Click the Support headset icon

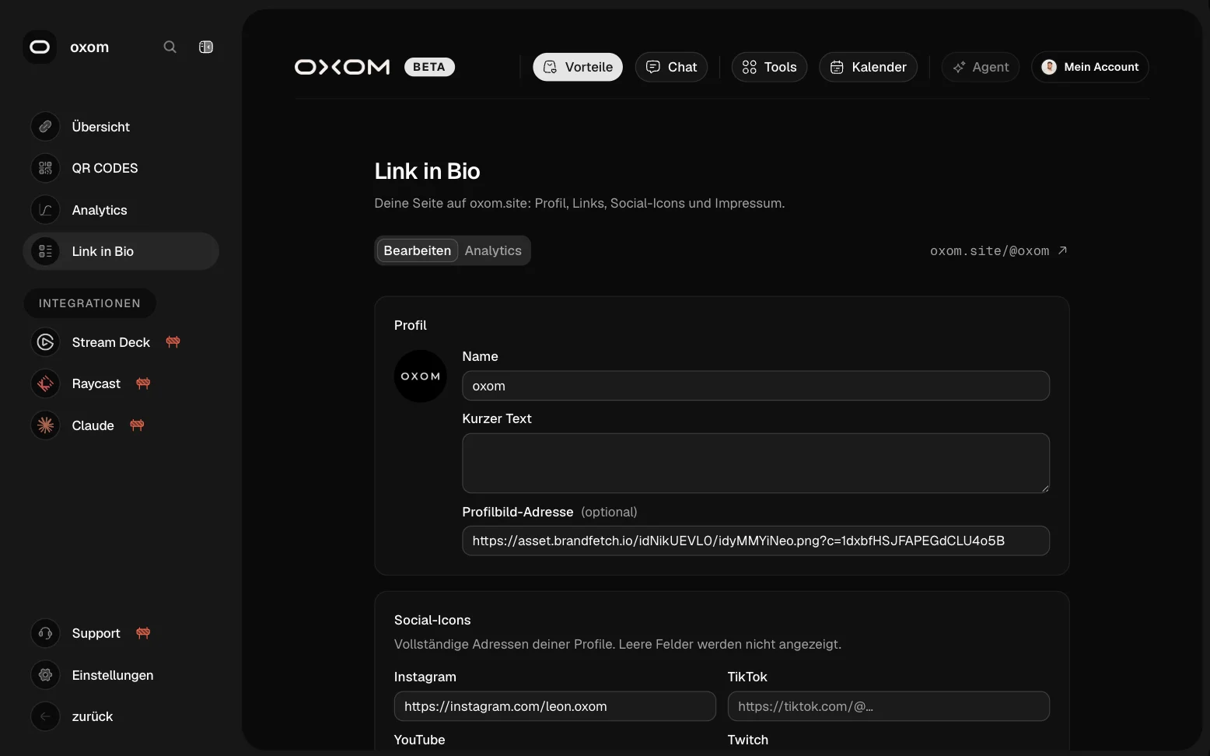pyautogui.click(x=45, y=633)
